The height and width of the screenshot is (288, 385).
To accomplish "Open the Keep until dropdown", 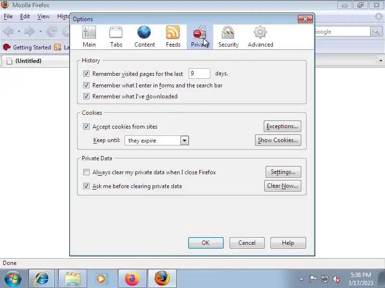I will 157,140.
